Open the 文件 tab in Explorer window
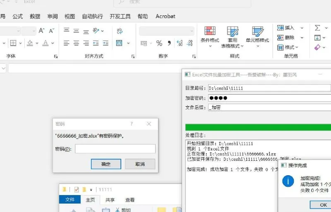The image size is (331, 212). click(70, 200)
